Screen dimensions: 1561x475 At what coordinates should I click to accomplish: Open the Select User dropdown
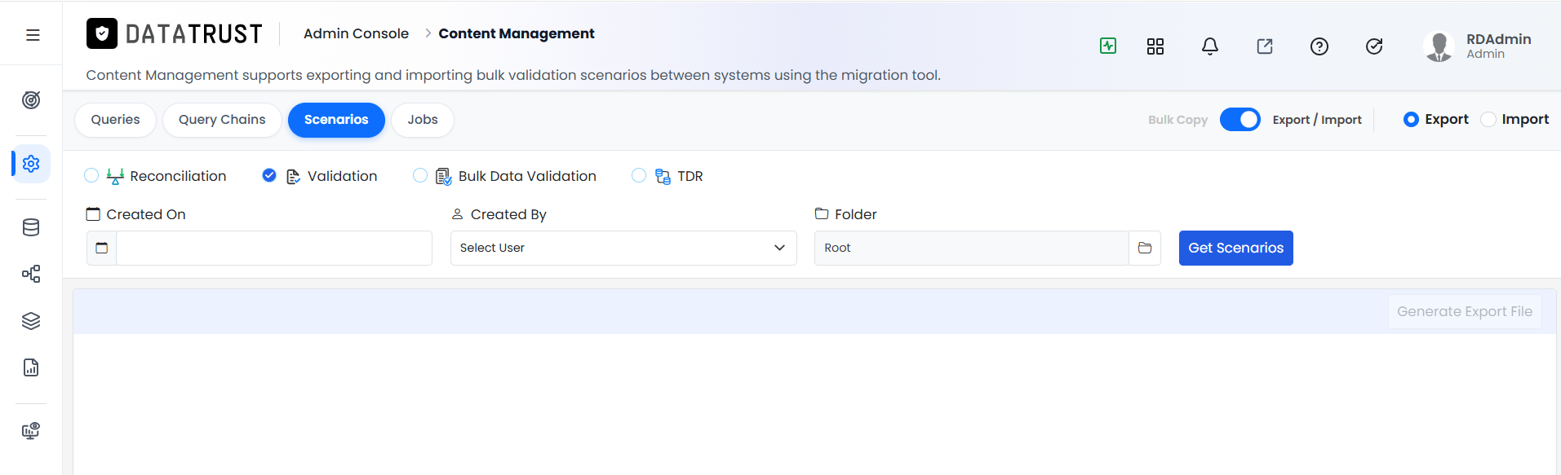(x=623, y=248)
